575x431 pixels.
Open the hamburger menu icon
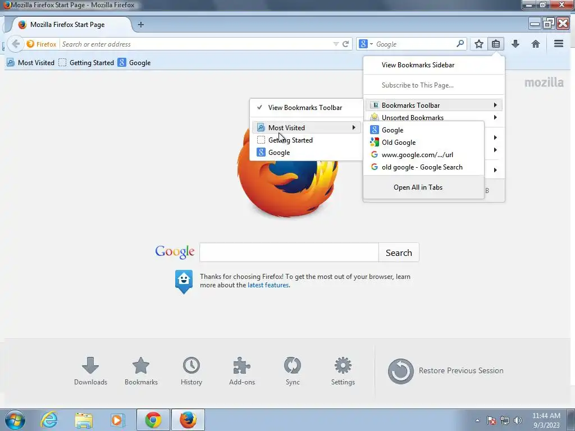click(559, 44)
